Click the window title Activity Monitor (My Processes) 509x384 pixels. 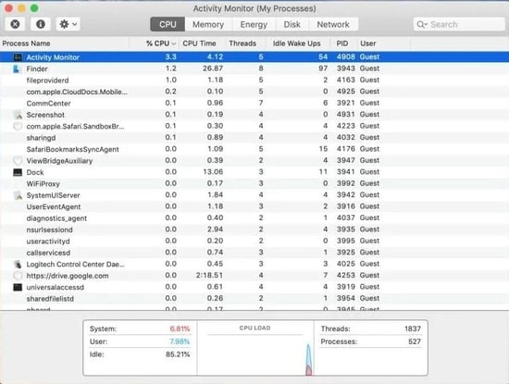tap(254, 8)
